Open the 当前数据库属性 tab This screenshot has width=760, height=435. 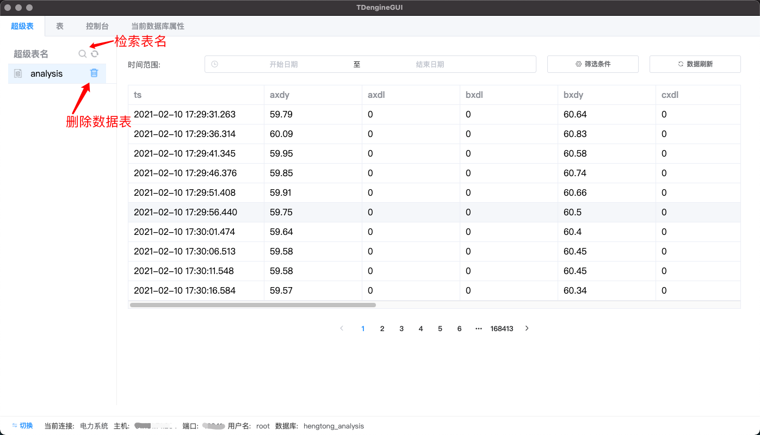[x=158, y=26]
